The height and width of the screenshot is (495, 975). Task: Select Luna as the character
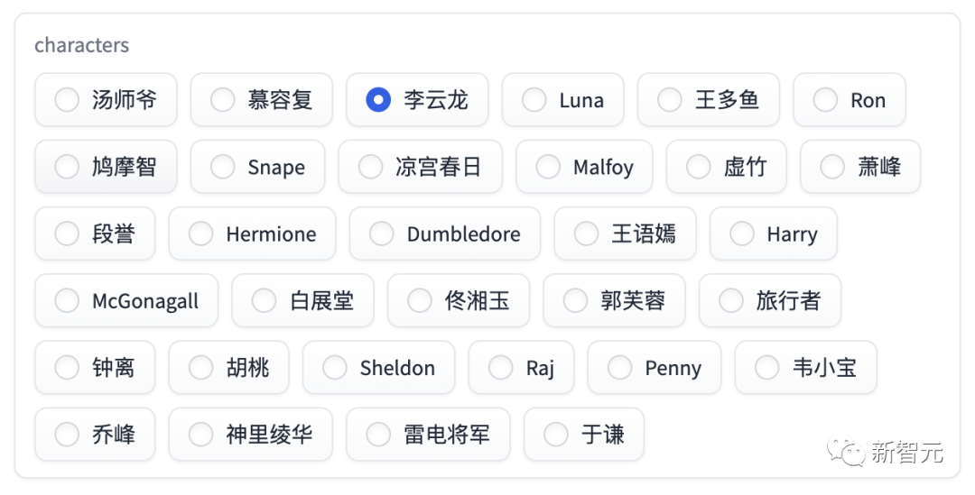(x=562, y=99)
